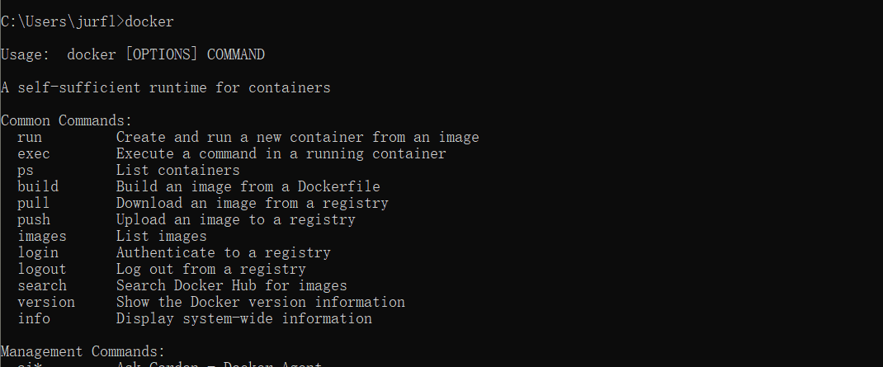The height and width of the screenshot is (367, 883).
Task: Click the typed 'docker' command at the prompt
Action: 149,21
